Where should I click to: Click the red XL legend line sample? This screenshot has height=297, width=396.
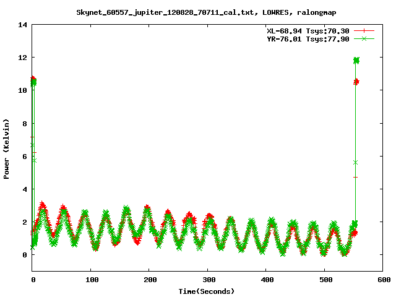(364, 31)
